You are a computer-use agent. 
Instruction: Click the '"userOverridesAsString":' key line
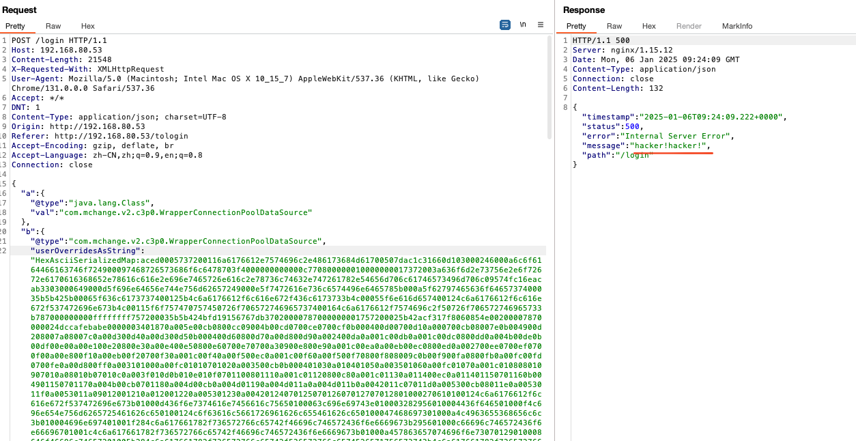87,251
